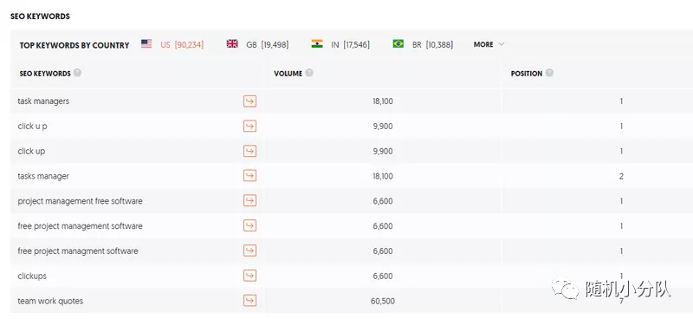Click the help icon next to Volume header
The image size is (693, 319).
pyautogui.click(x=309, y=73)
